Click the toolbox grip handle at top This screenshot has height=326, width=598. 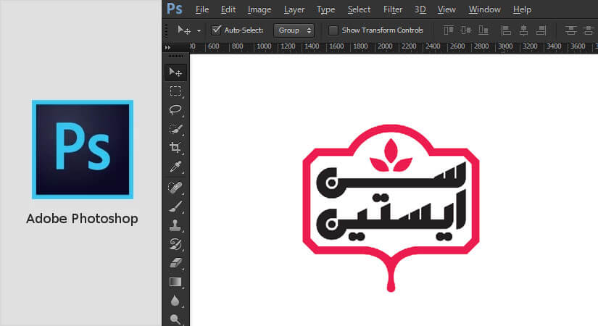pyautogui.click(x=175, y=56)
